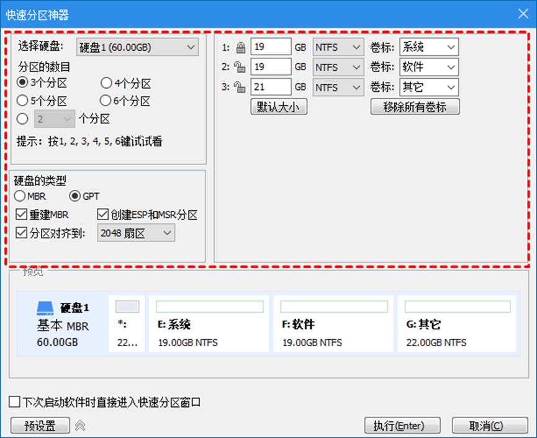Select the 4个分区 radio option
This screenshot has width=537, height=438.
coord(106,84)
